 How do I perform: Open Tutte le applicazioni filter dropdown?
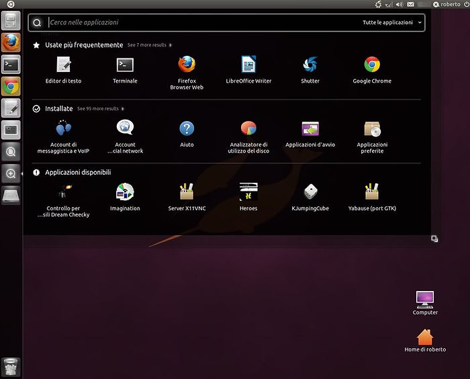[x=391, y=22]
